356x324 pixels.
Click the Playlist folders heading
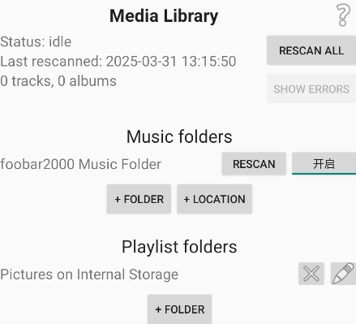[179, 247]
